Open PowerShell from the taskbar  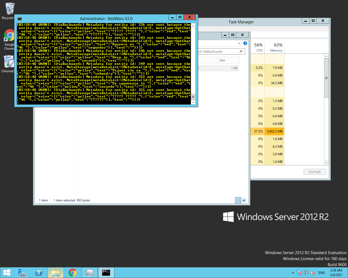[x=39, y=273]
